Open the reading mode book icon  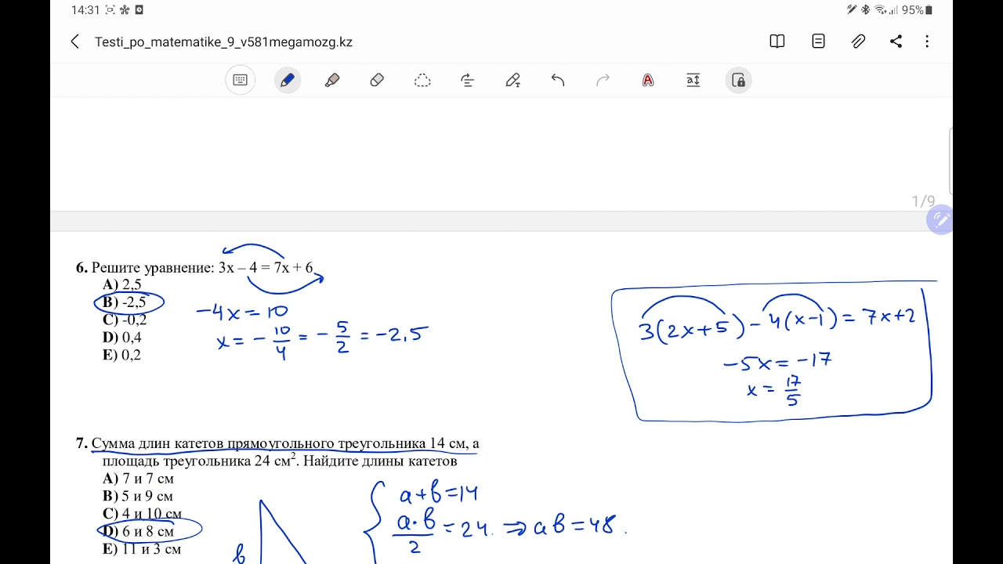coord(777,42)
